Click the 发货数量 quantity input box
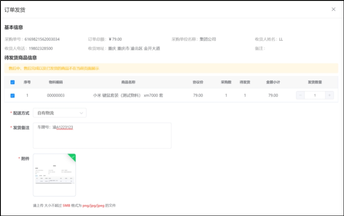The height and width of the screenshot is (216, 344). (315, 95)
